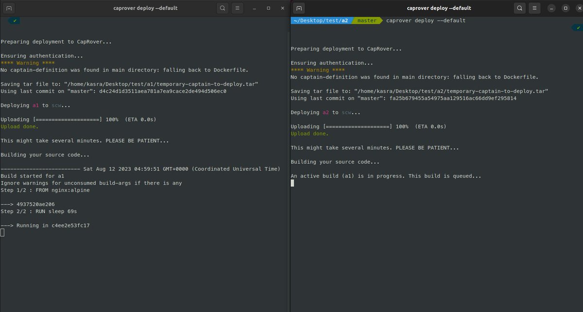Click 'Preparing deployment to CapRover...' in left terminal
Image resolution: width=583 pixels, height=312 pixels.
pos(56,42)
